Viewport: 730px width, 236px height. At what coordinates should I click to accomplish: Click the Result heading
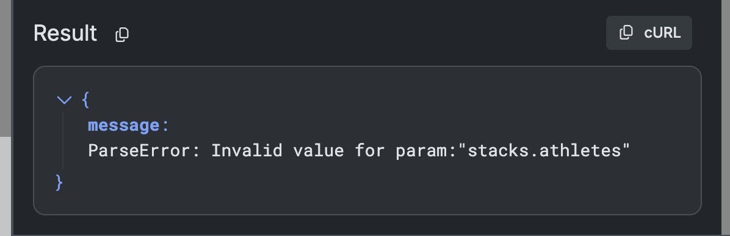(x=65, y=33)
